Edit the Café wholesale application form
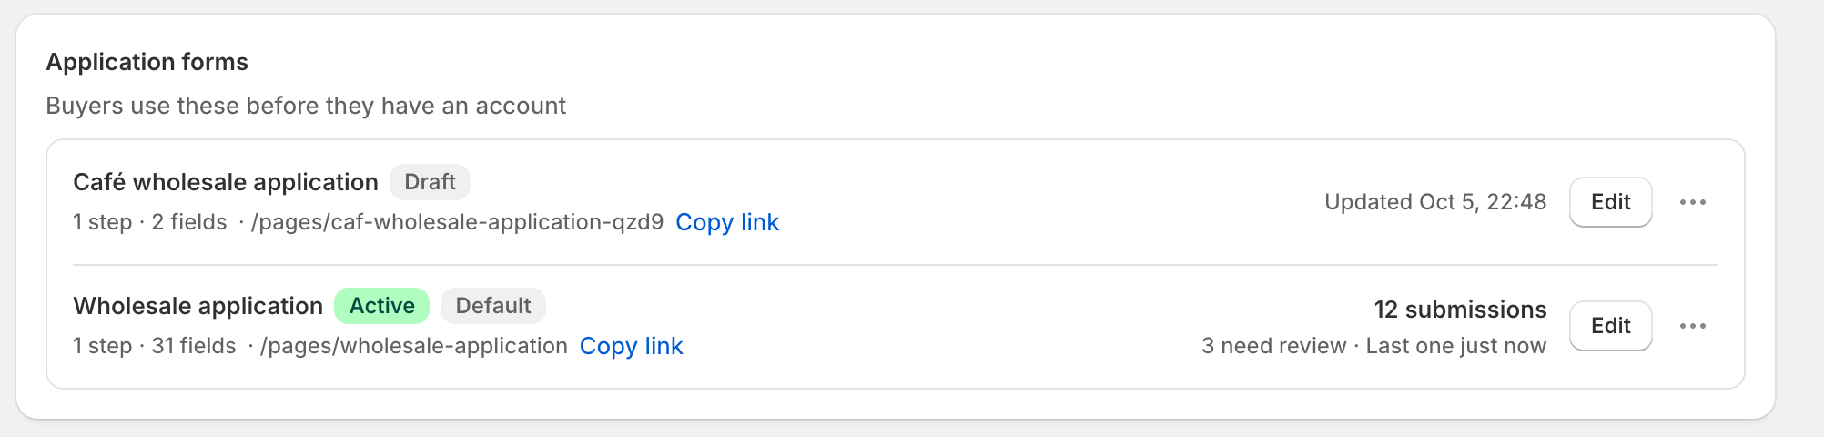This screenshot has height=437, width=1824. 1610,202
